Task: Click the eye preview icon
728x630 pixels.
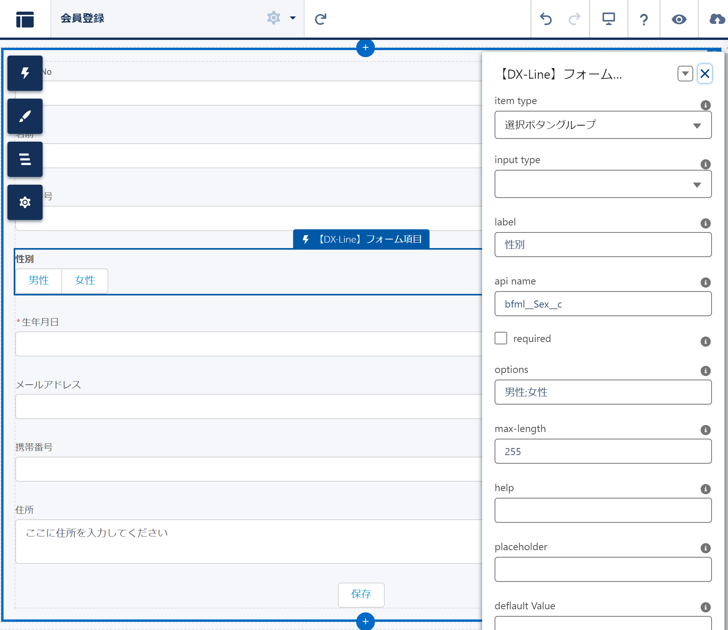Action: [x=679, y=19]
